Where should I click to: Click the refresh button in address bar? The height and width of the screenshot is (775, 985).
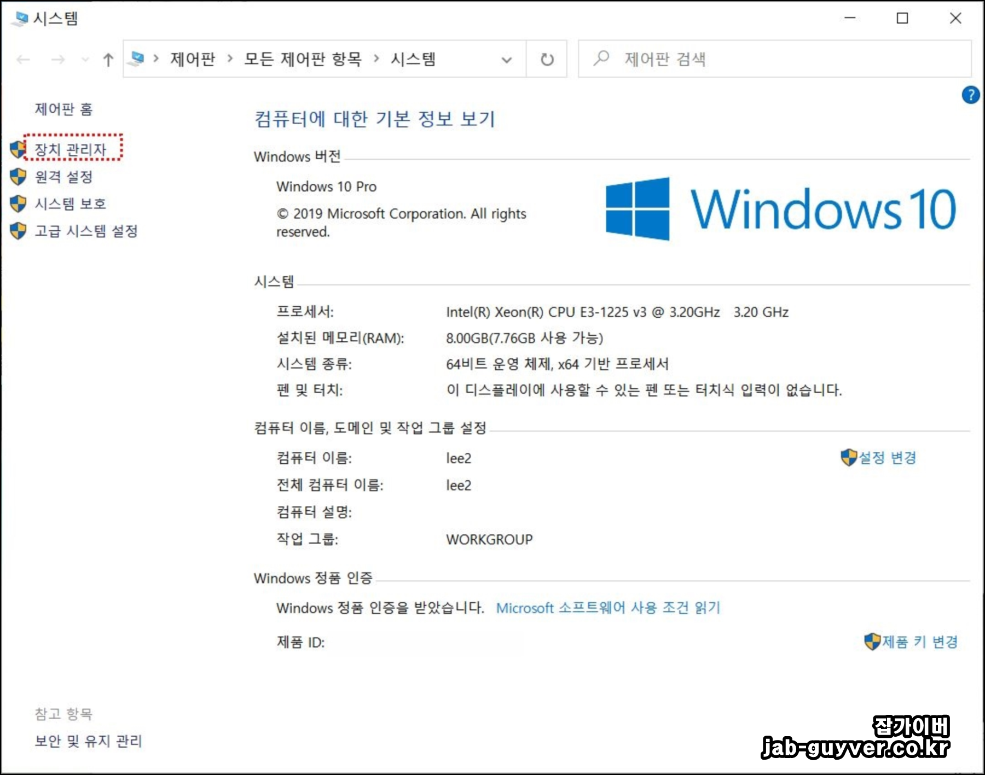coord(547,59)
